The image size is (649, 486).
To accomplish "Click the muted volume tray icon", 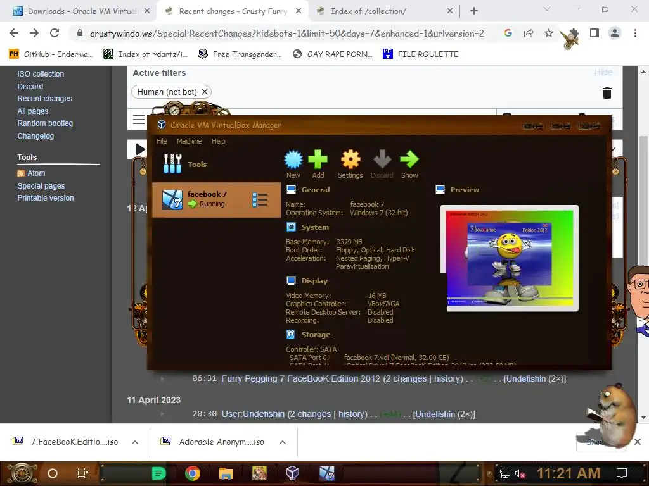I will click(520, 473).
